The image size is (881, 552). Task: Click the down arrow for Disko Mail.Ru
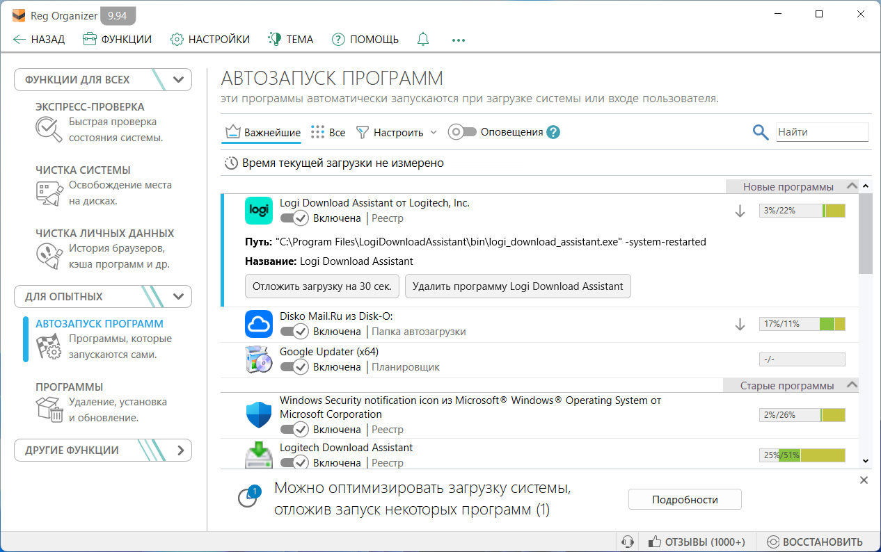pos(740,324)
